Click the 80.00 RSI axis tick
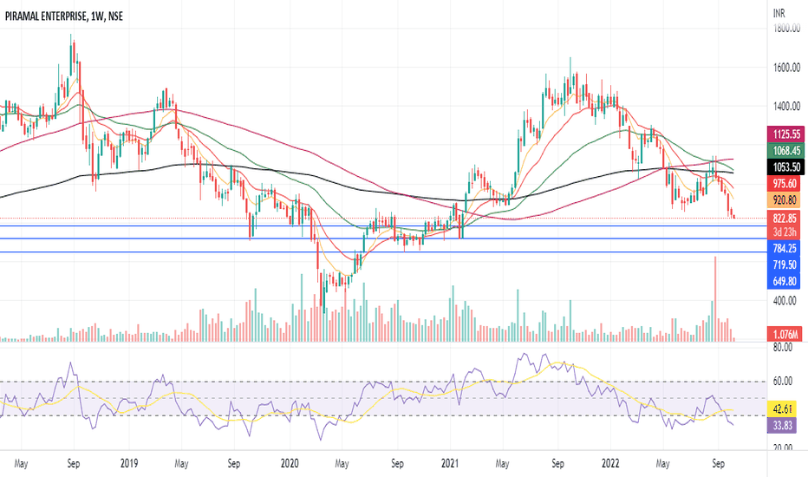This screenshot has width=808, height=477. click(x=783, y=348)
